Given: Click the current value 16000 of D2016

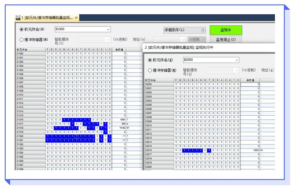Looking at the screenshot, I should point(250,150).
